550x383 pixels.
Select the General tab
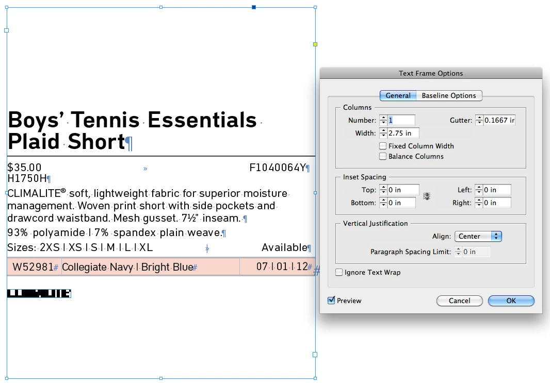point(398,96)
